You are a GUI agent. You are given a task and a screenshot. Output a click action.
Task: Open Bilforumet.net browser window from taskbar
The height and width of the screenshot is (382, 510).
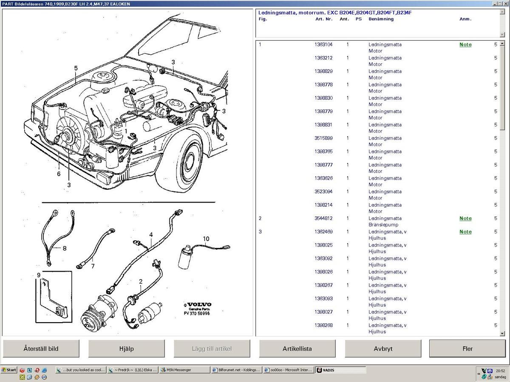[236, 370]
